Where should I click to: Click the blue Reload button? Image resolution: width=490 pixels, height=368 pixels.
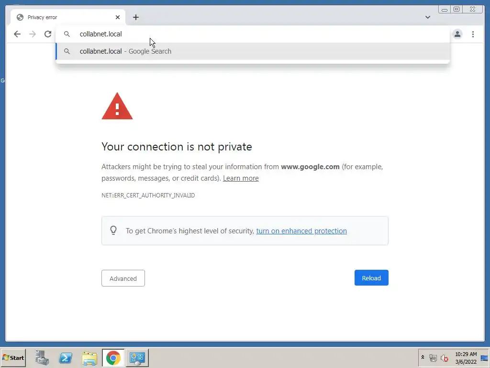click(x=371, y=278)
